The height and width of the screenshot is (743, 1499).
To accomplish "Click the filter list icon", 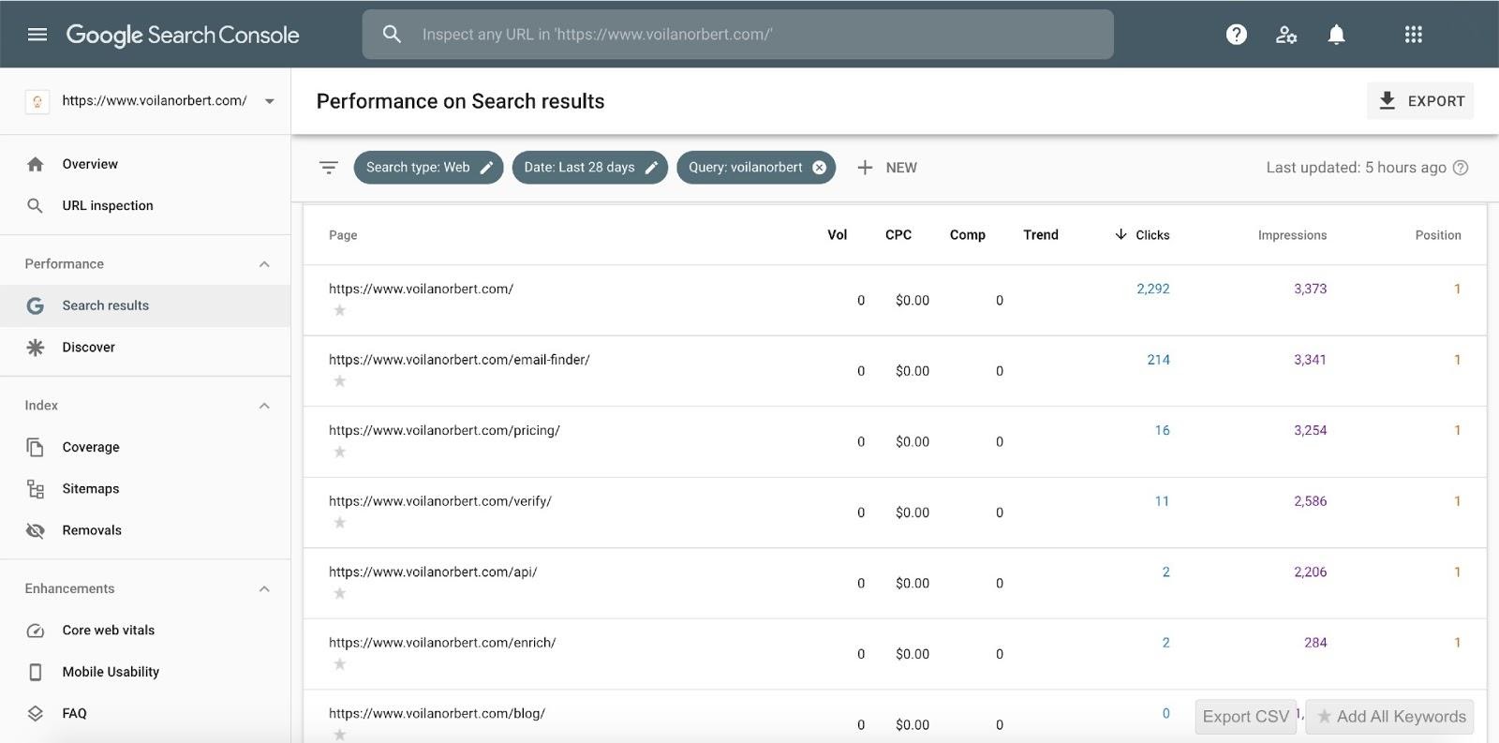I will point(328,168).
